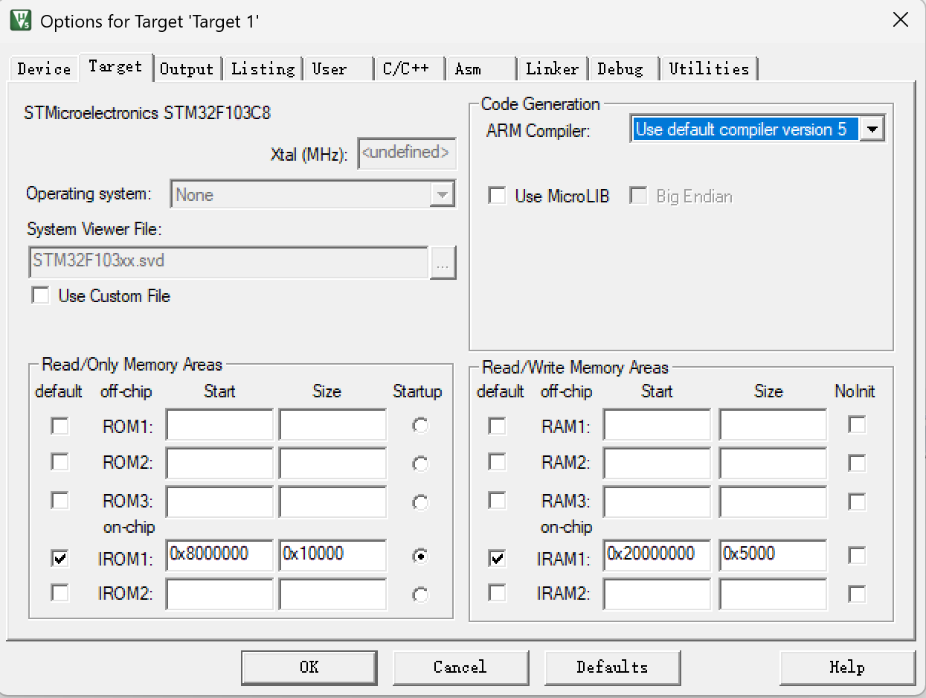The image size is (926, 698).
Task: Open Help for target options
Action: click(847, 667)
